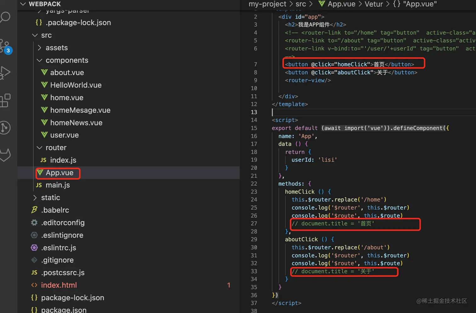This screenshot has height=313, width=476.
Task: Click the userId: 'lisi' line
Action: tap(314, 160)
